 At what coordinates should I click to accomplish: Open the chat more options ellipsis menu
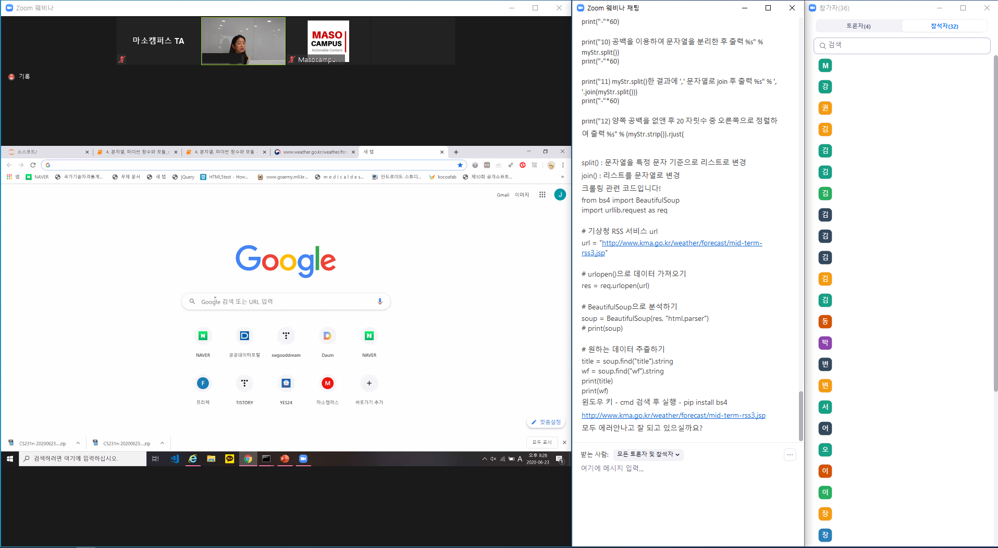pos(790,455)
